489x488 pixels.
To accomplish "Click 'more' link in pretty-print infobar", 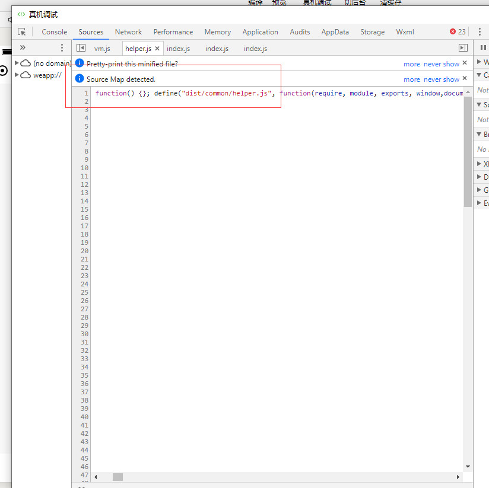I will [x=412, y=64].
